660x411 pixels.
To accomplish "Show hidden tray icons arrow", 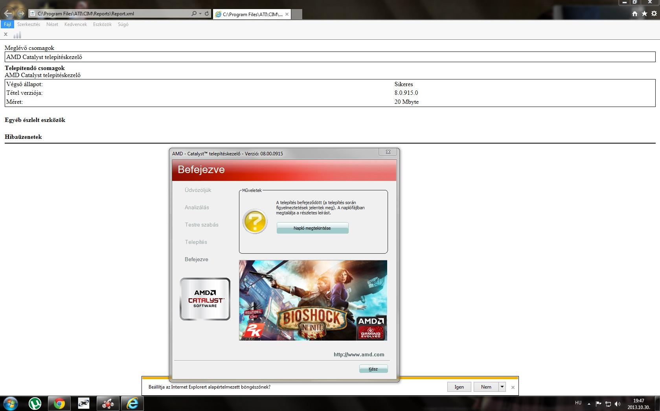I will pyautogui.click(x=589, y=404).
